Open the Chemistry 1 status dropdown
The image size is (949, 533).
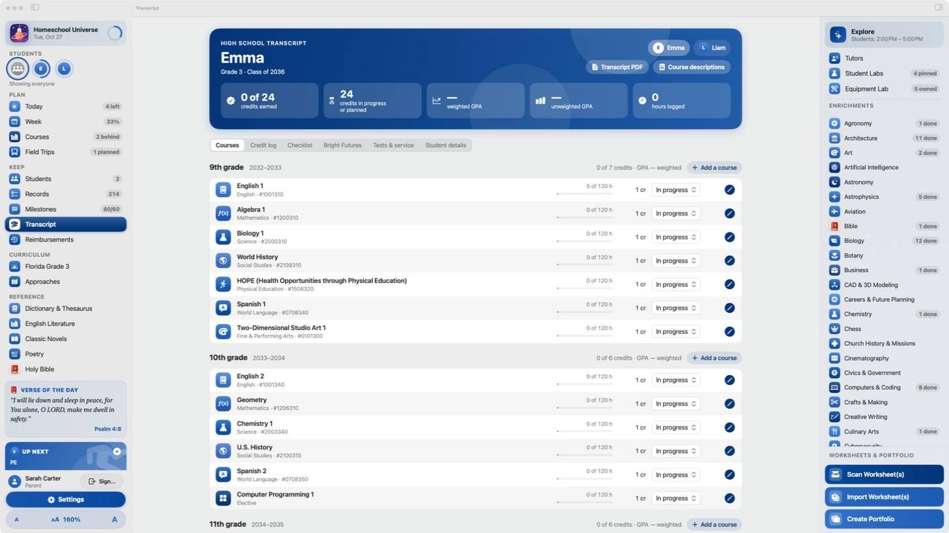(676, 428)
